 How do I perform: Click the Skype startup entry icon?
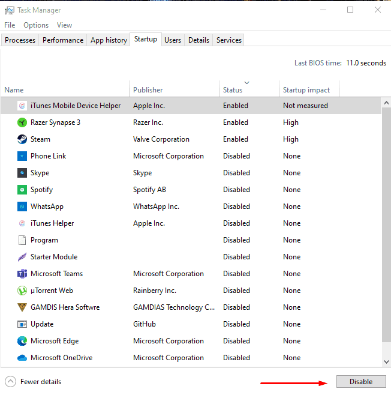pos(22,173)
